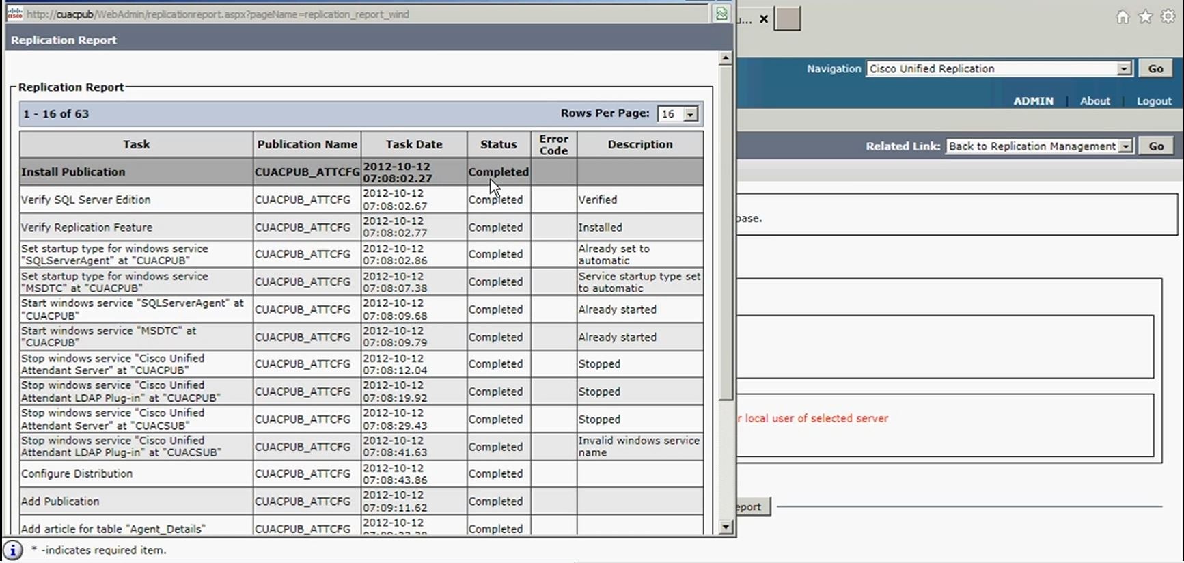
Task: Click the Publication Name column header
Action: pos(307,145)
